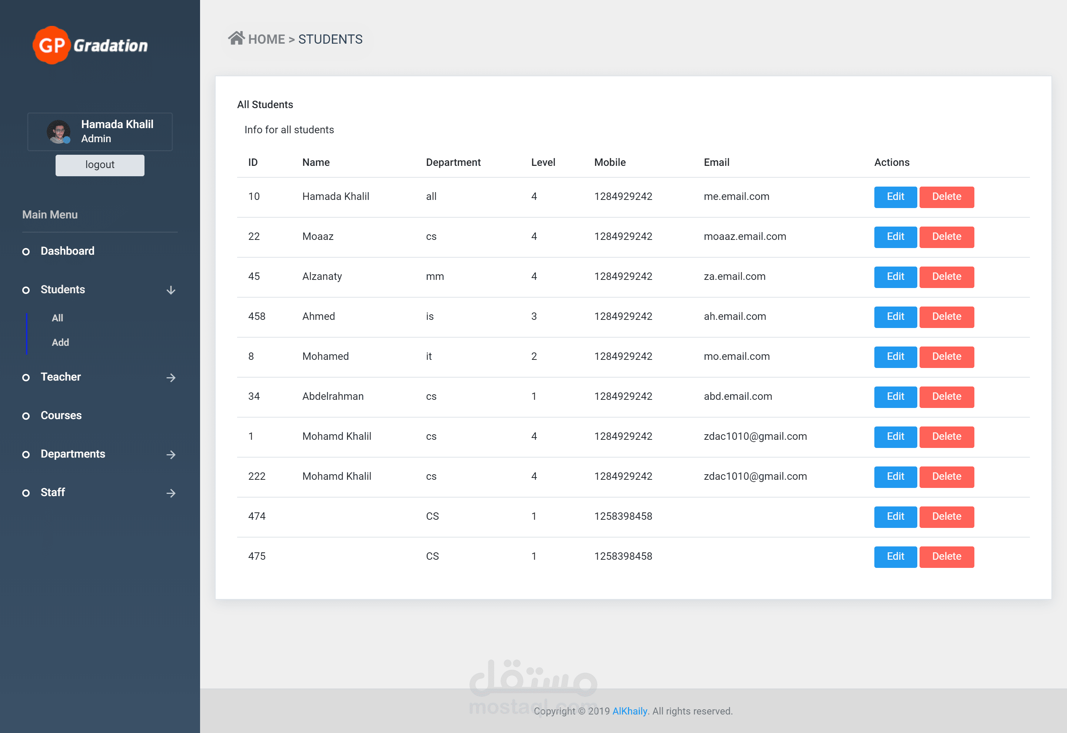Click the Dashboard circle bullet icon

[26, 252]
